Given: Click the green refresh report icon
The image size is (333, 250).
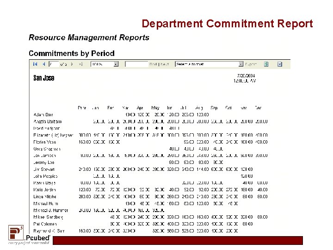Looking at the screenshot, I should 266,64.
